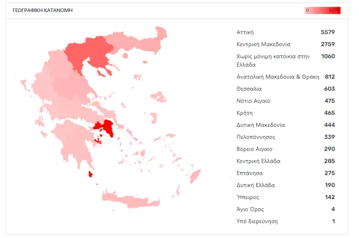Click the red color scale legend
The image size is (359, 238).
(323, 10)
